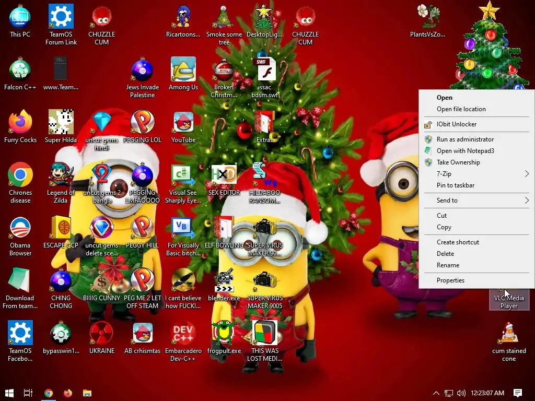Screen dimensions: 535x401
Task: Expand the Send to submenu
Action: pos(476,200)
